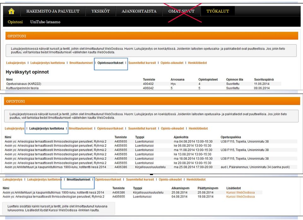Click Opintosuoritukset tab above the Ajankohta schedule table
303x220 pixels.
[110, 128]
